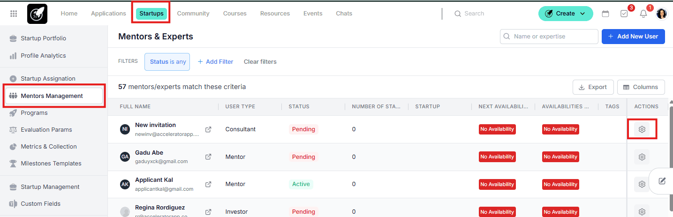Open settings gear for New invitation row
Screen dimensions: 673x217
tap(642, 129)
